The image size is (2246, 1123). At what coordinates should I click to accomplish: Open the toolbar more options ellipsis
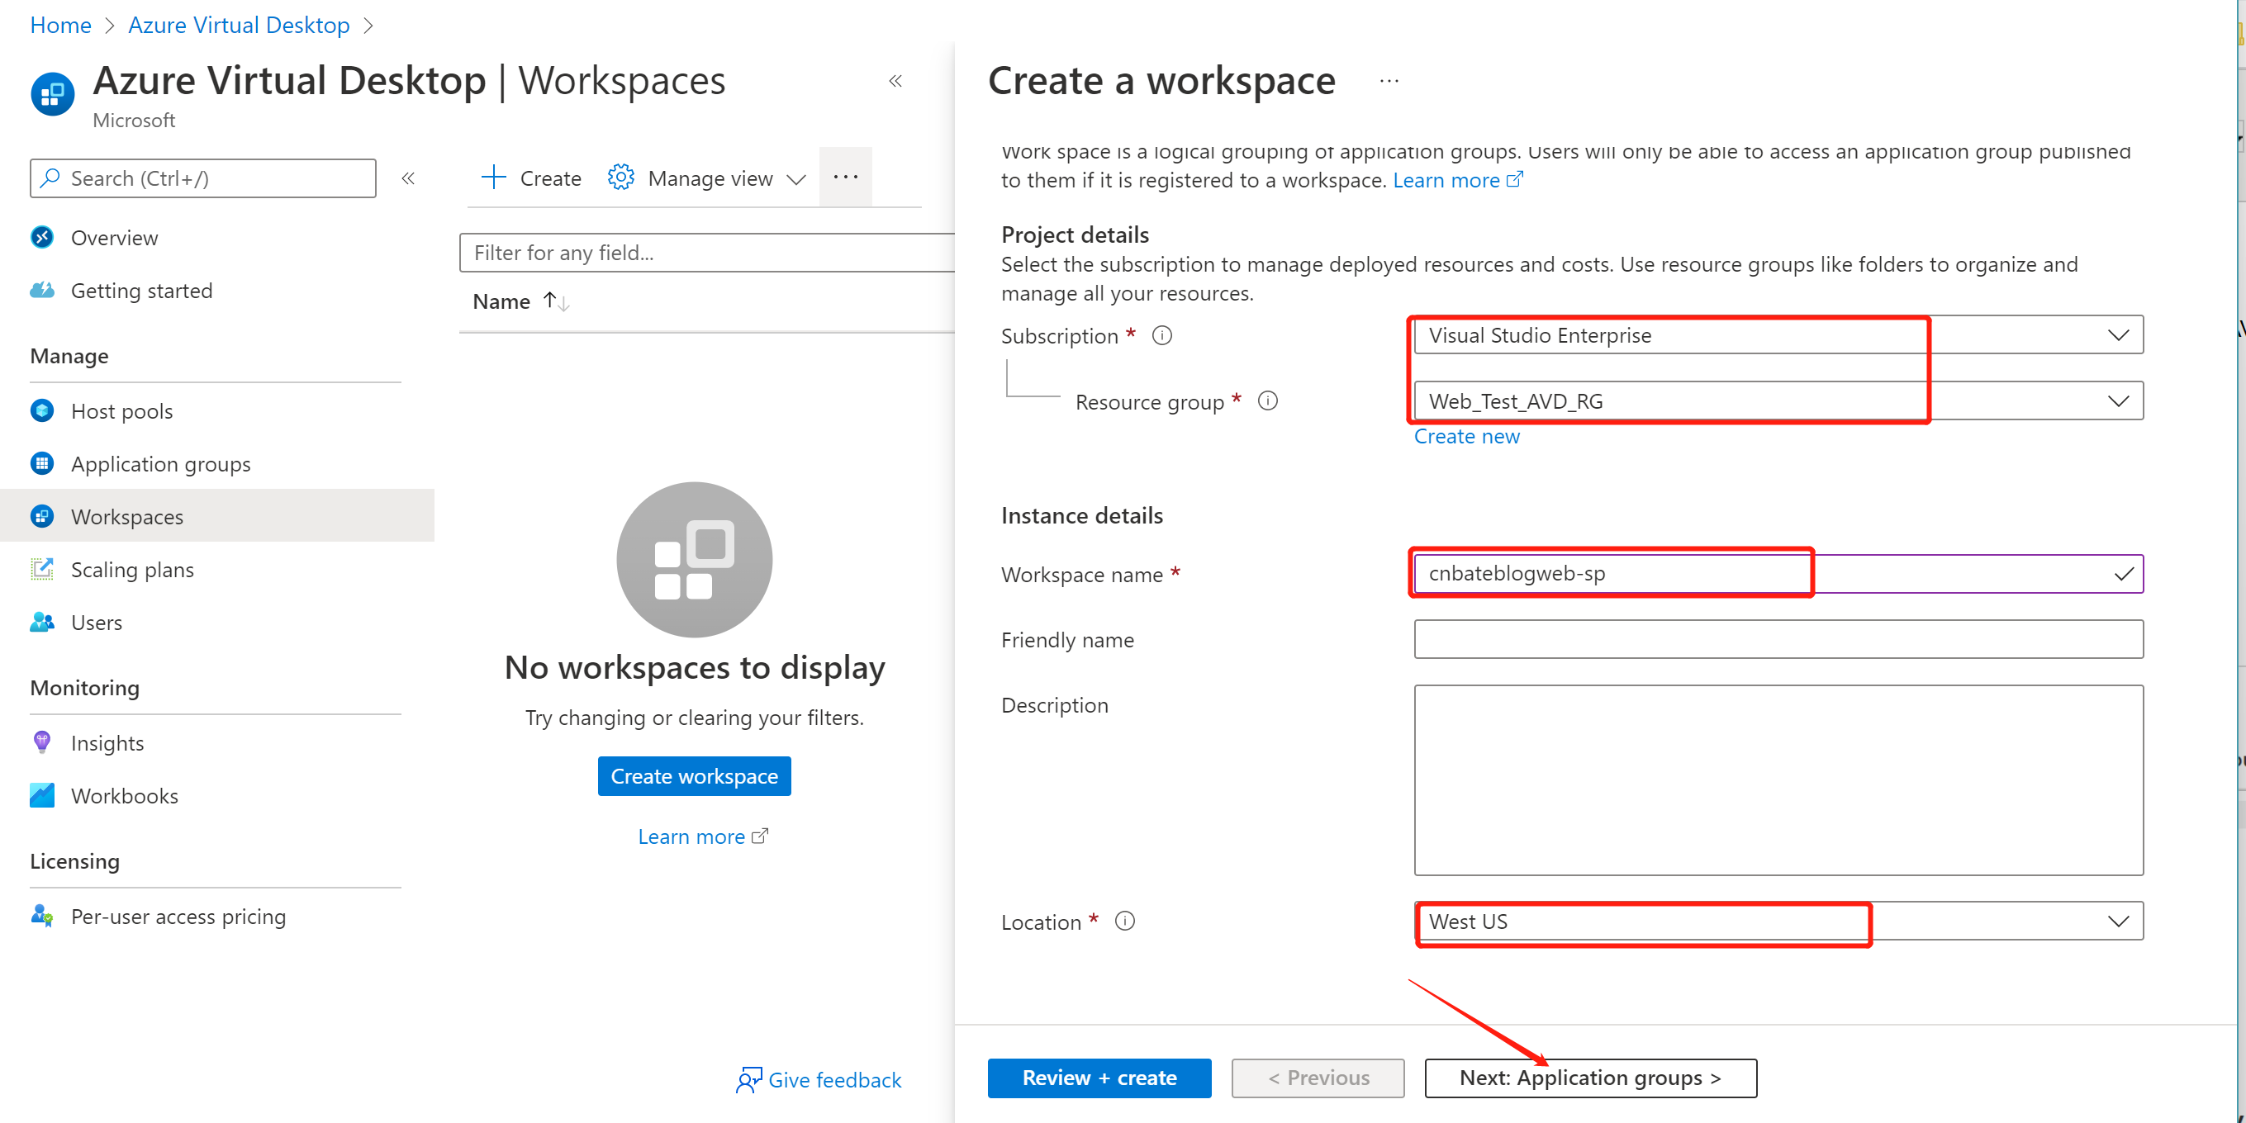tap(846, 177)
